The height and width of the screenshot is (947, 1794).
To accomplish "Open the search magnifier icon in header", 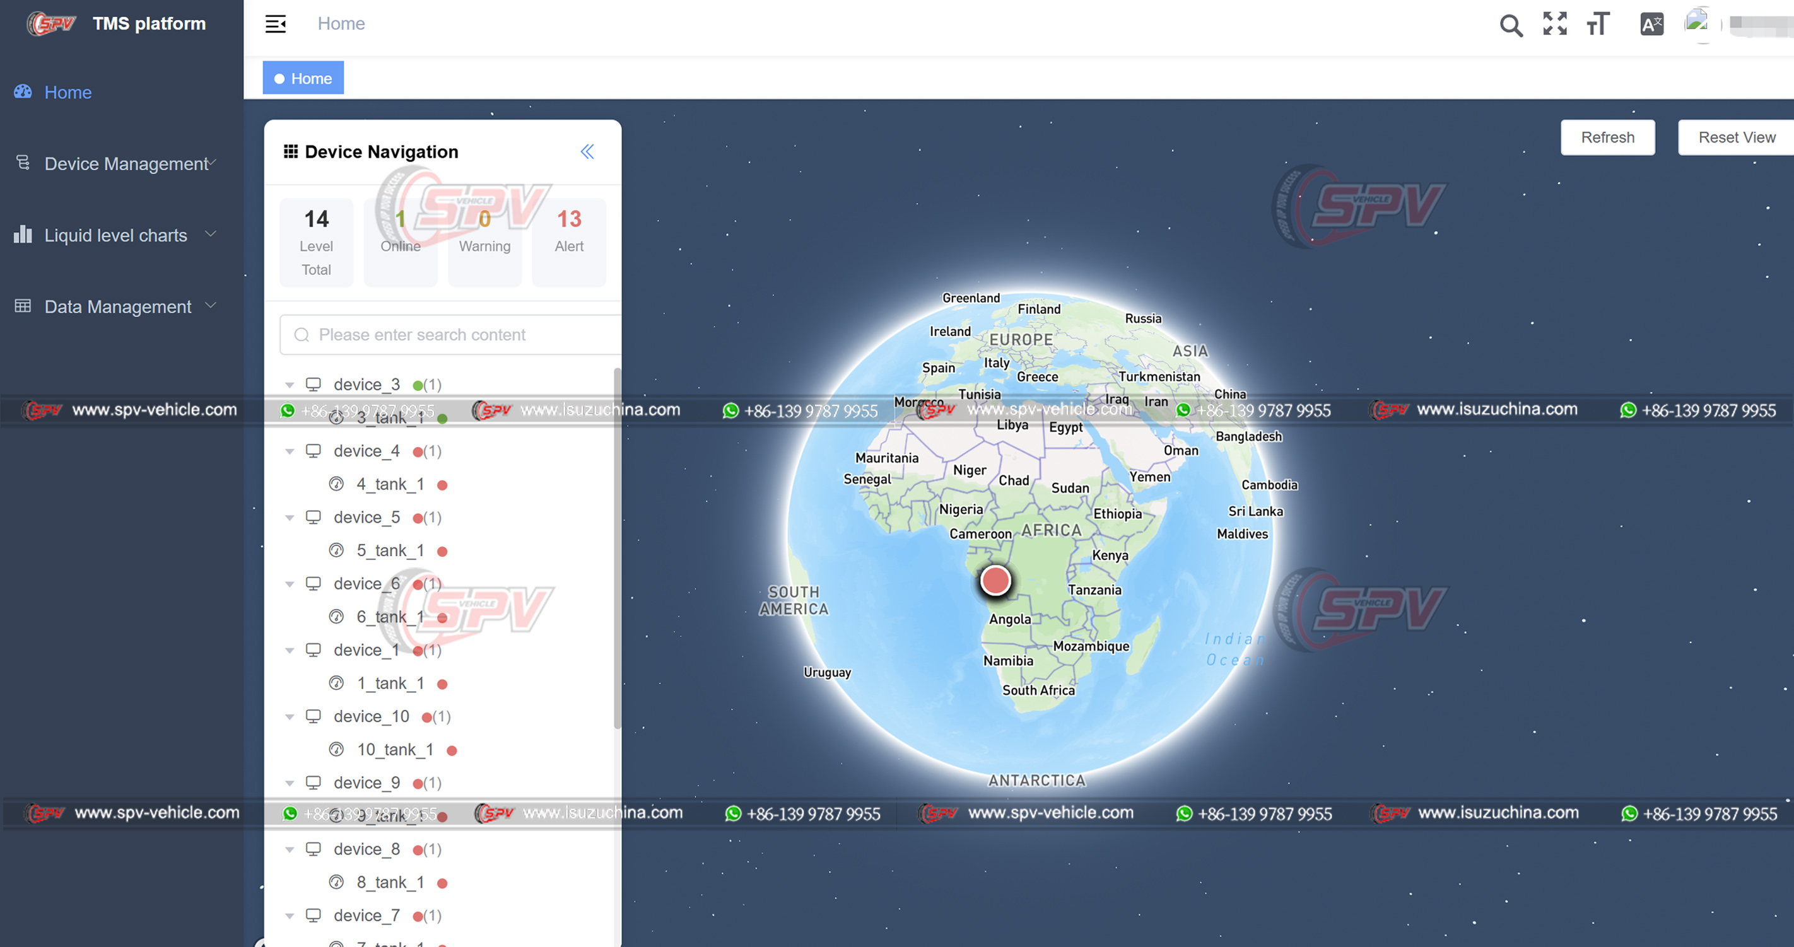I will pos(1511,25).
